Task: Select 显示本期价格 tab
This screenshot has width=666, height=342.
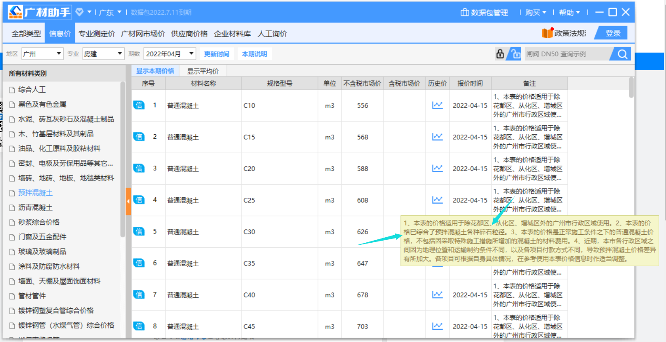Action: (155, 71)
